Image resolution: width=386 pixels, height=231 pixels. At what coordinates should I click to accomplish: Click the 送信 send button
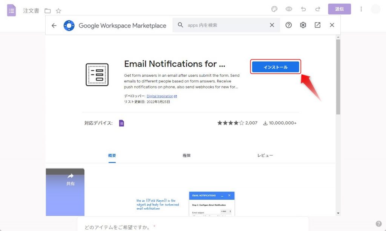(339, 9)
